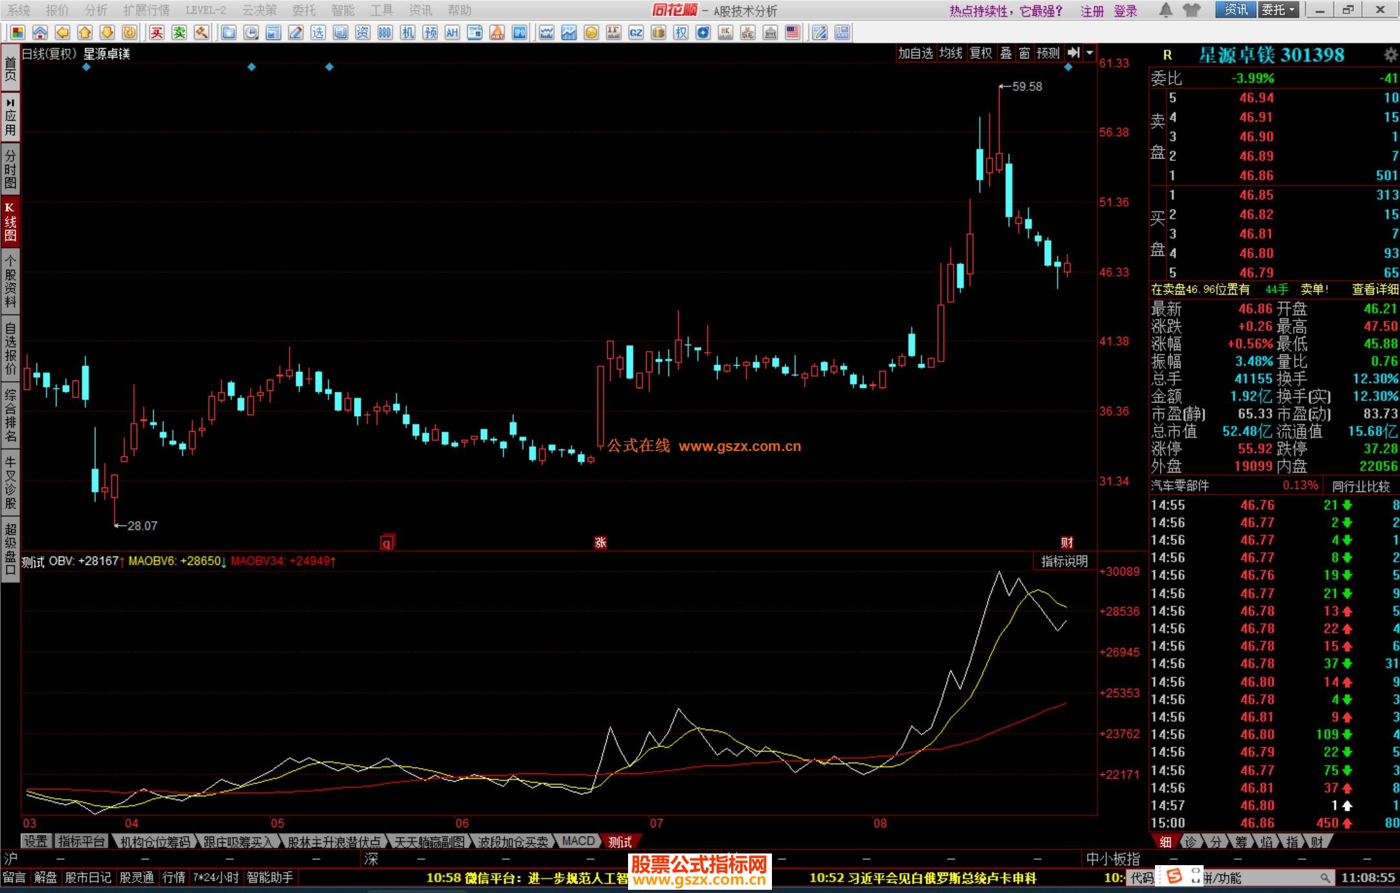Click the US flag market icon

pos(792,32)
